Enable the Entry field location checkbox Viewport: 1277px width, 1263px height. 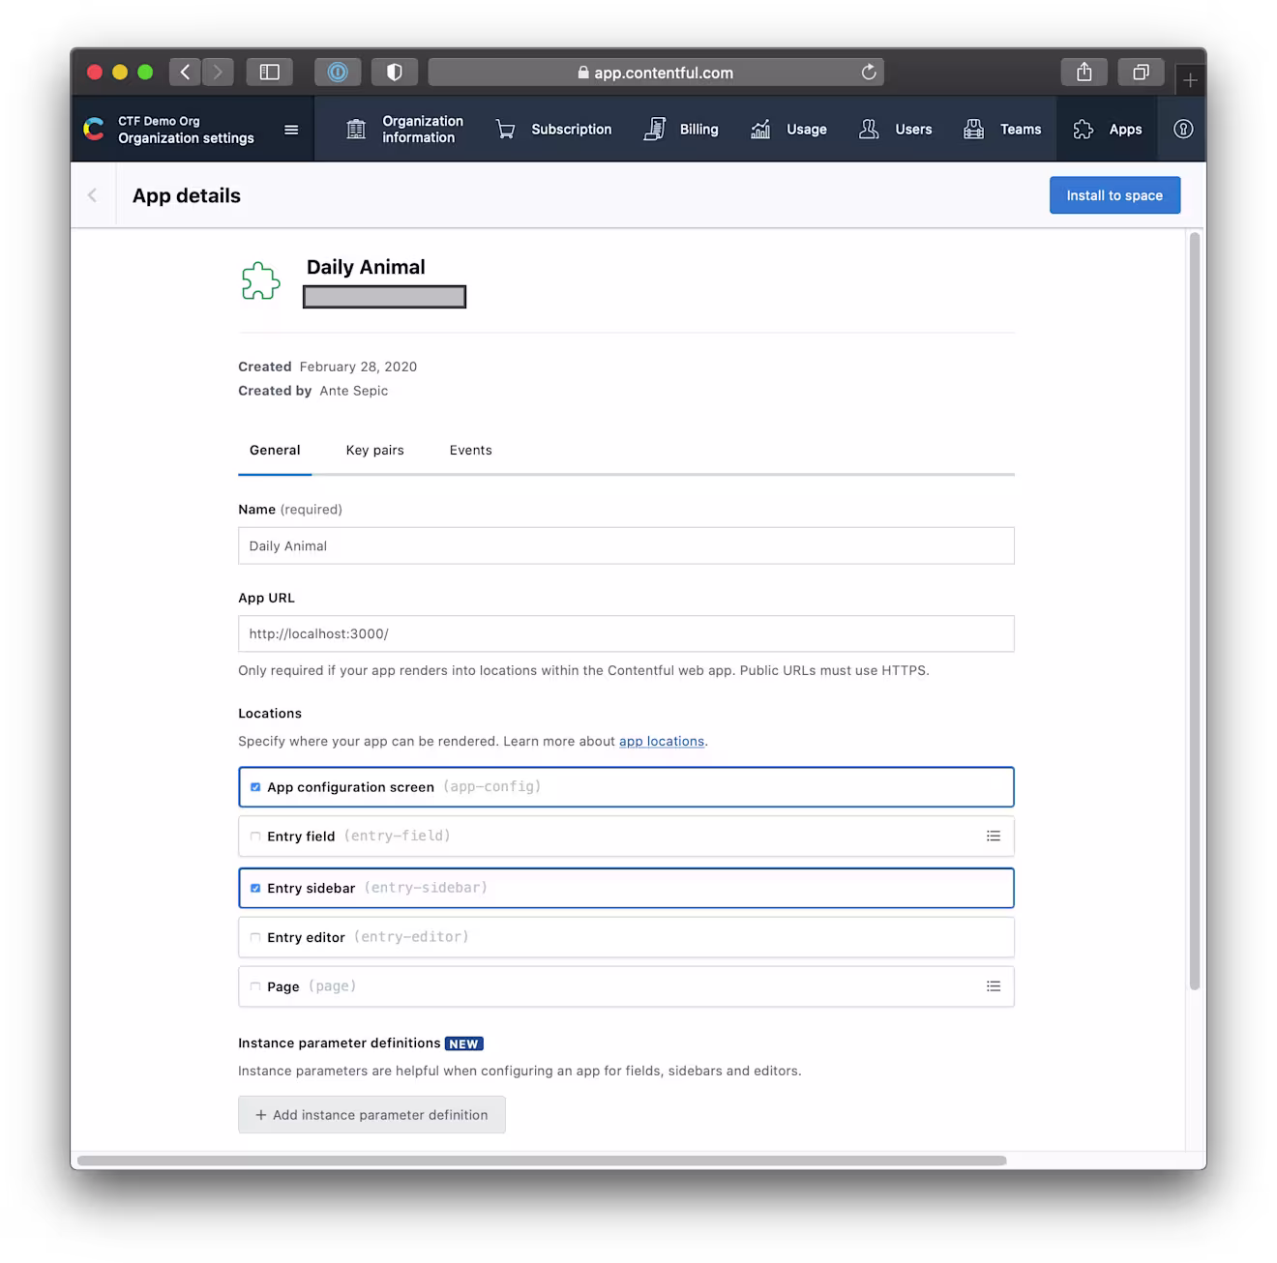click(255, 837)
